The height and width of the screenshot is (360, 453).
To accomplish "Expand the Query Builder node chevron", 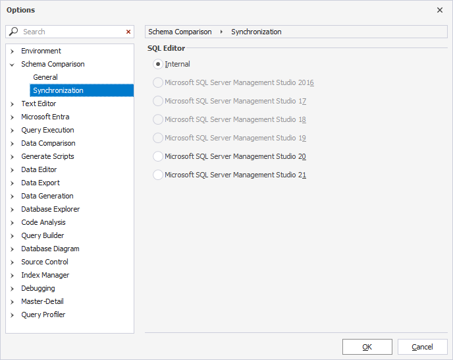I will coord(12,236).
